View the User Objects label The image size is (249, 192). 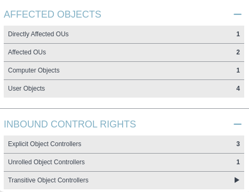click(x=27, y=89)
